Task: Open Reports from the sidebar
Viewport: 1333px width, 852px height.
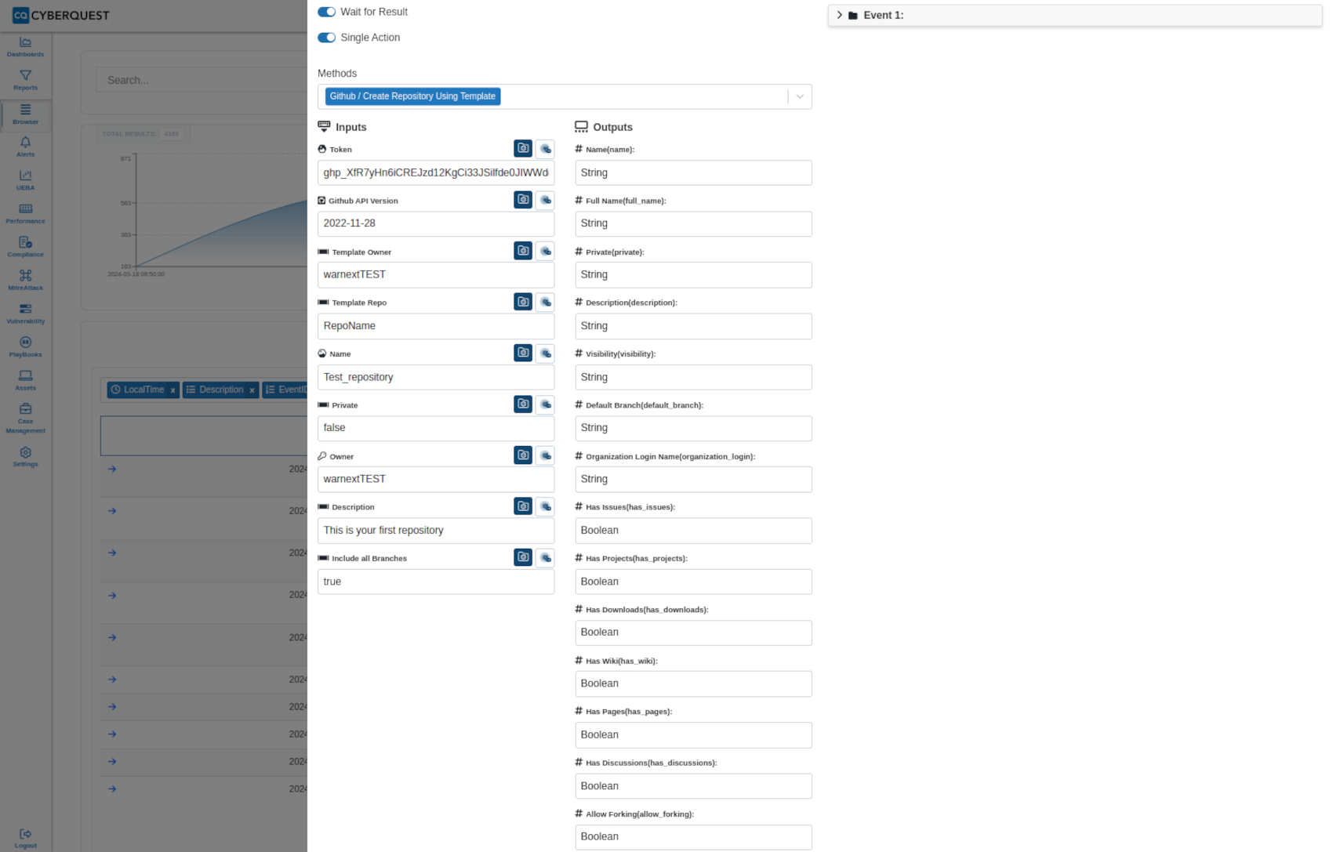Action: click(25, 80)
